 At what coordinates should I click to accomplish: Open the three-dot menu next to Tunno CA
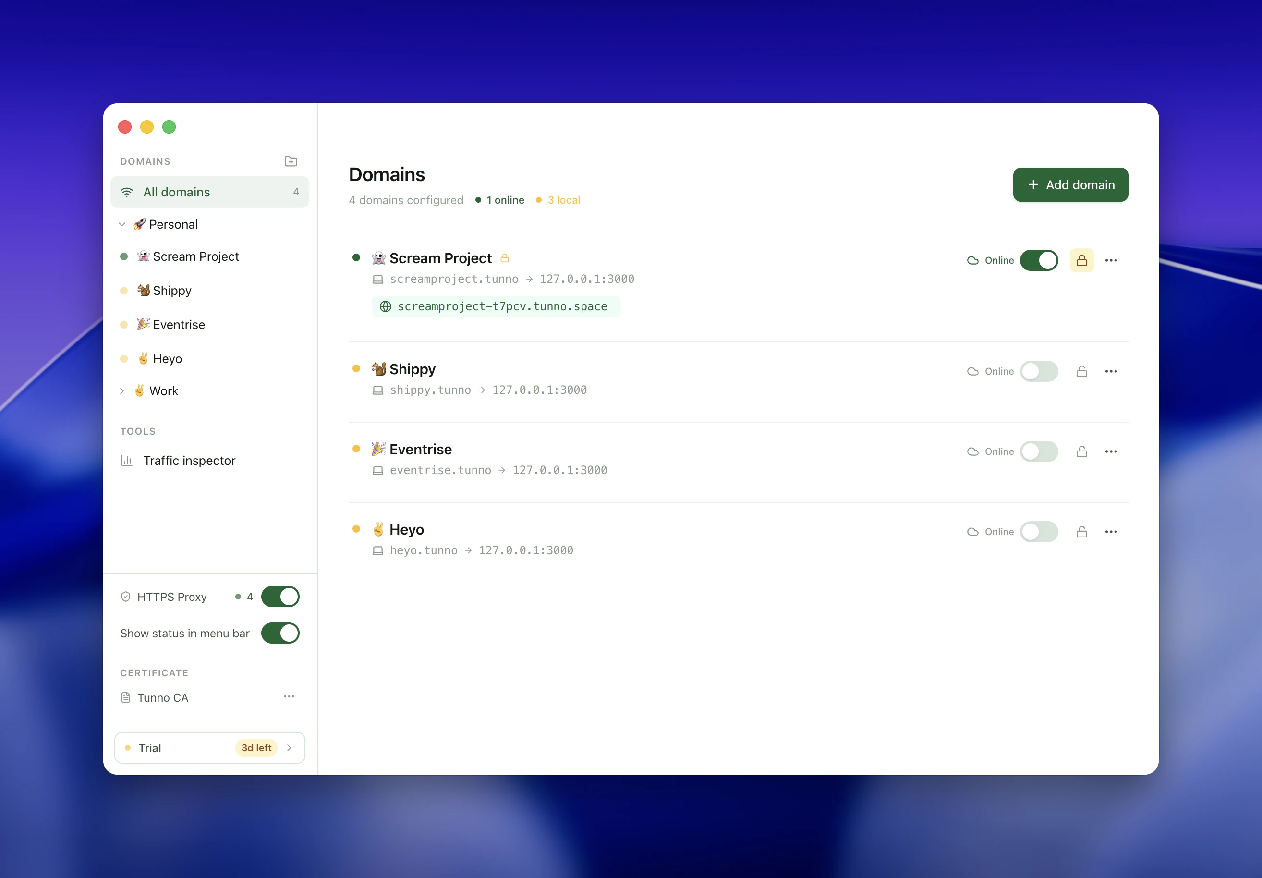(x=289, y=696)
